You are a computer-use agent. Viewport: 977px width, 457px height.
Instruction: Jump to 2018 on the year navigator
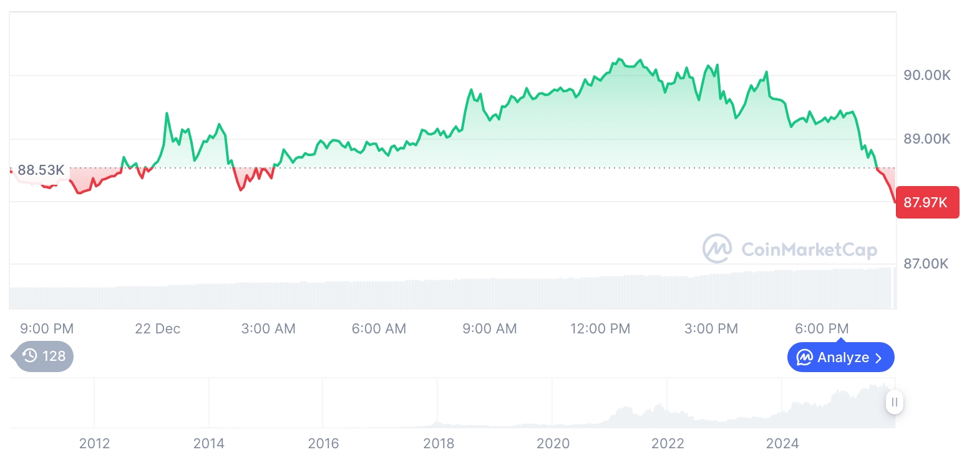point(439,443)
